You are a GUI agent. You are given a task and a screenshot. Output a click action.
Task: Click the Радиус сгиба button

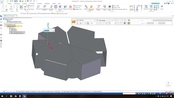tap(116, 7)
